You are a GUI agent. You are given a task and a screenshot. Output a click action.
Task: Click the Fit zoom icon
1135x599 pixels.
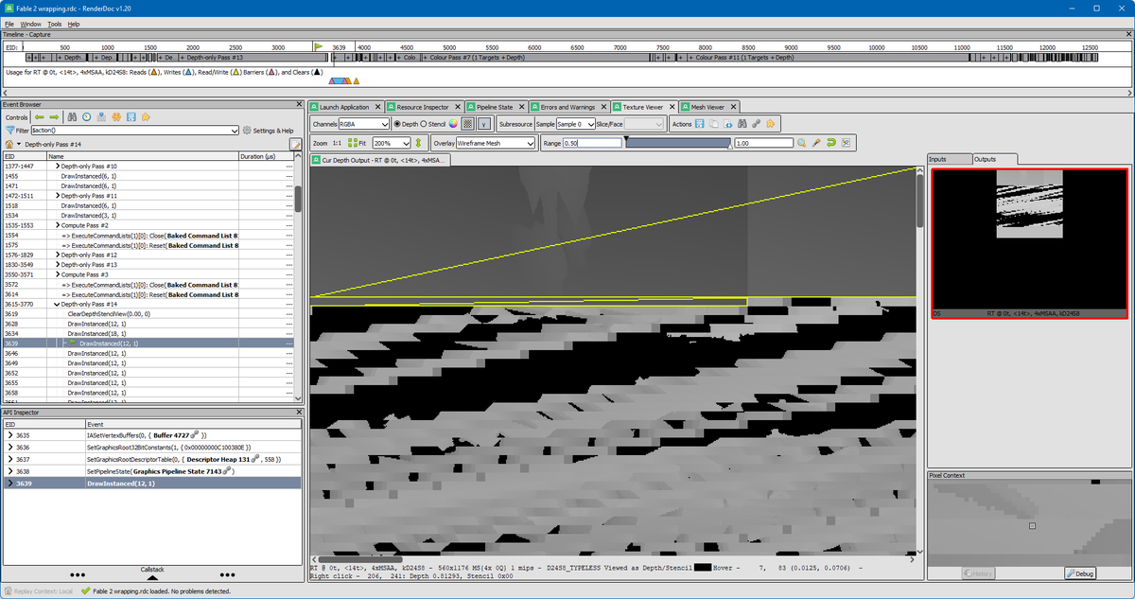point(357,143)
